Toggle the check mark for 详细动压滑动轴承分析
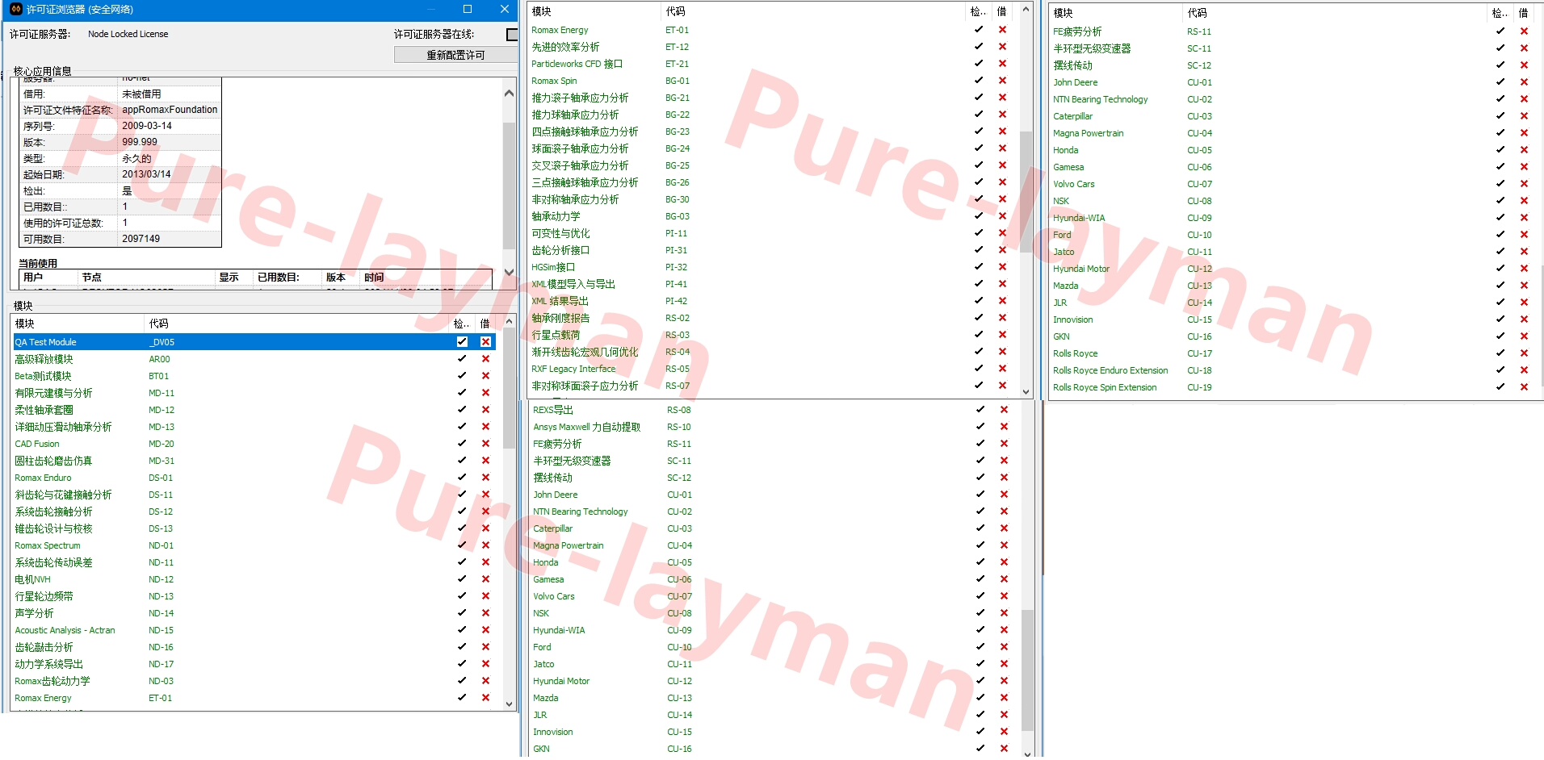This screenshot has height=760, width=1544. [462, 427]
